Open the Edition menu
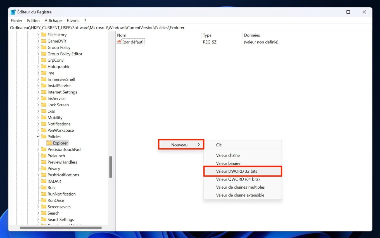Image resolution: width=380 pixels, height=238 pixels. tap(33, 21)
